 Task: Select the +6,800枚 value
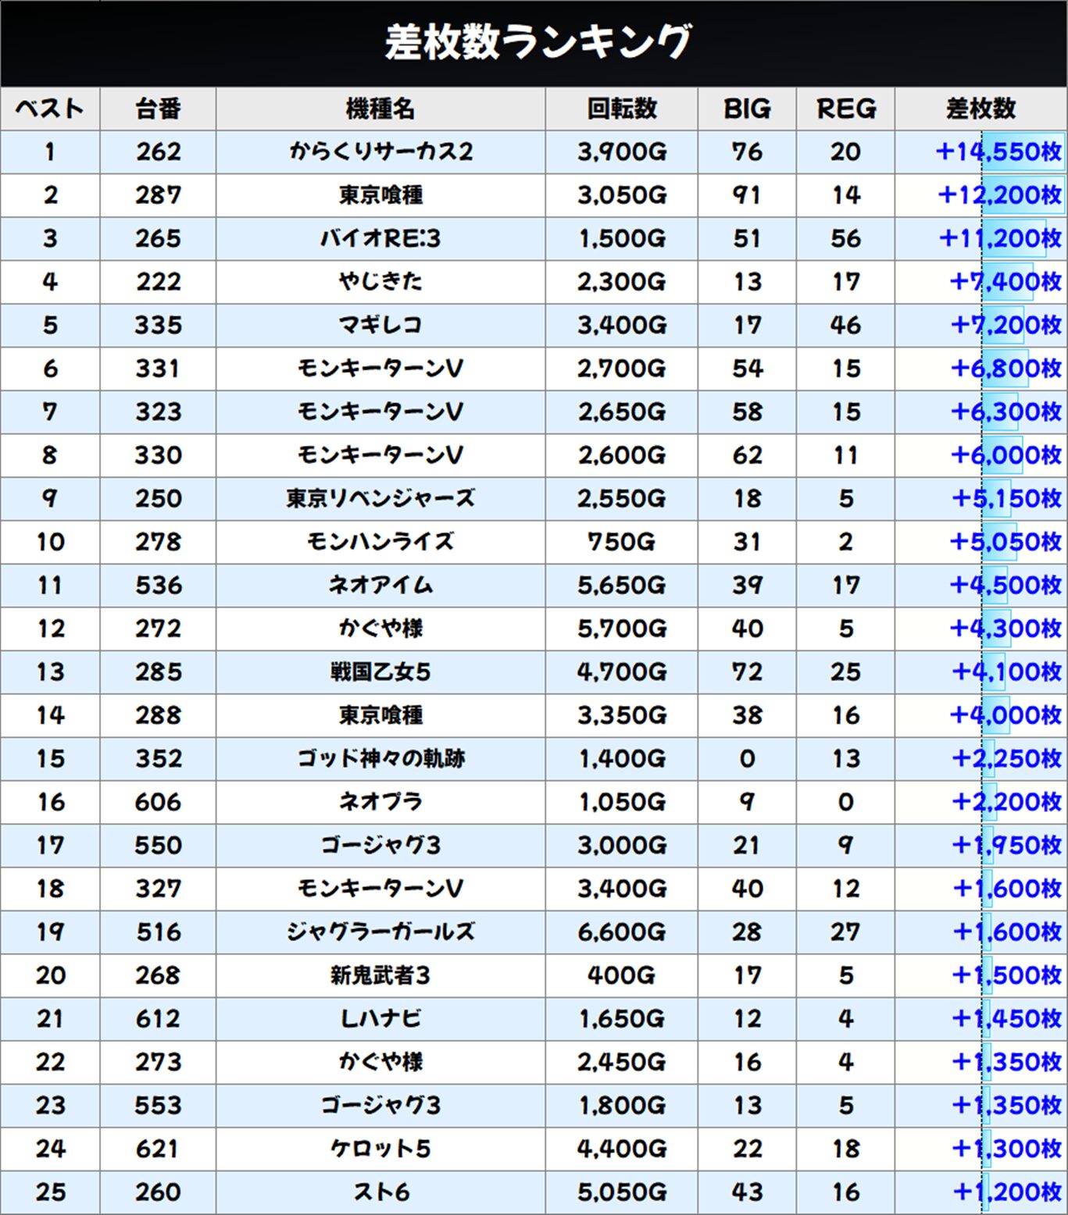pyautogui.click(x=1006, y=369)
